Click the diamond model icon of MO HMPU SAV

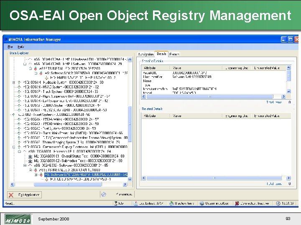[x=46, y=78]
